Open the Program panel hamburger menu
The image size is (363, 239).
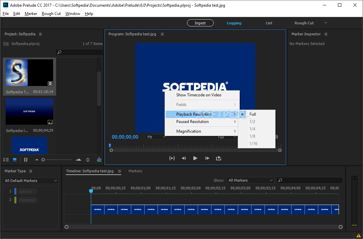162,34
